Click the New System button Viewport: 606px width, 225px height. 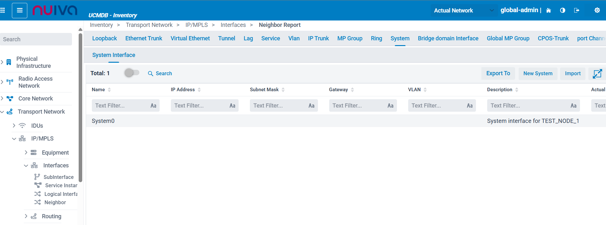point(538,74)
